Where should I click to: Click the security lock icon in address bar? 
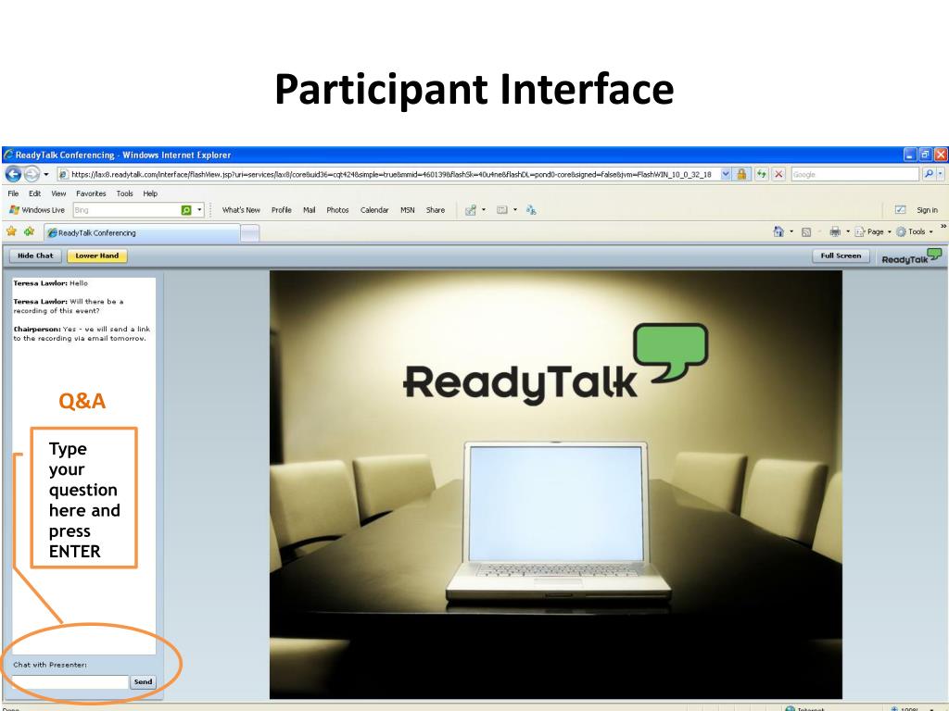(741, 174)
